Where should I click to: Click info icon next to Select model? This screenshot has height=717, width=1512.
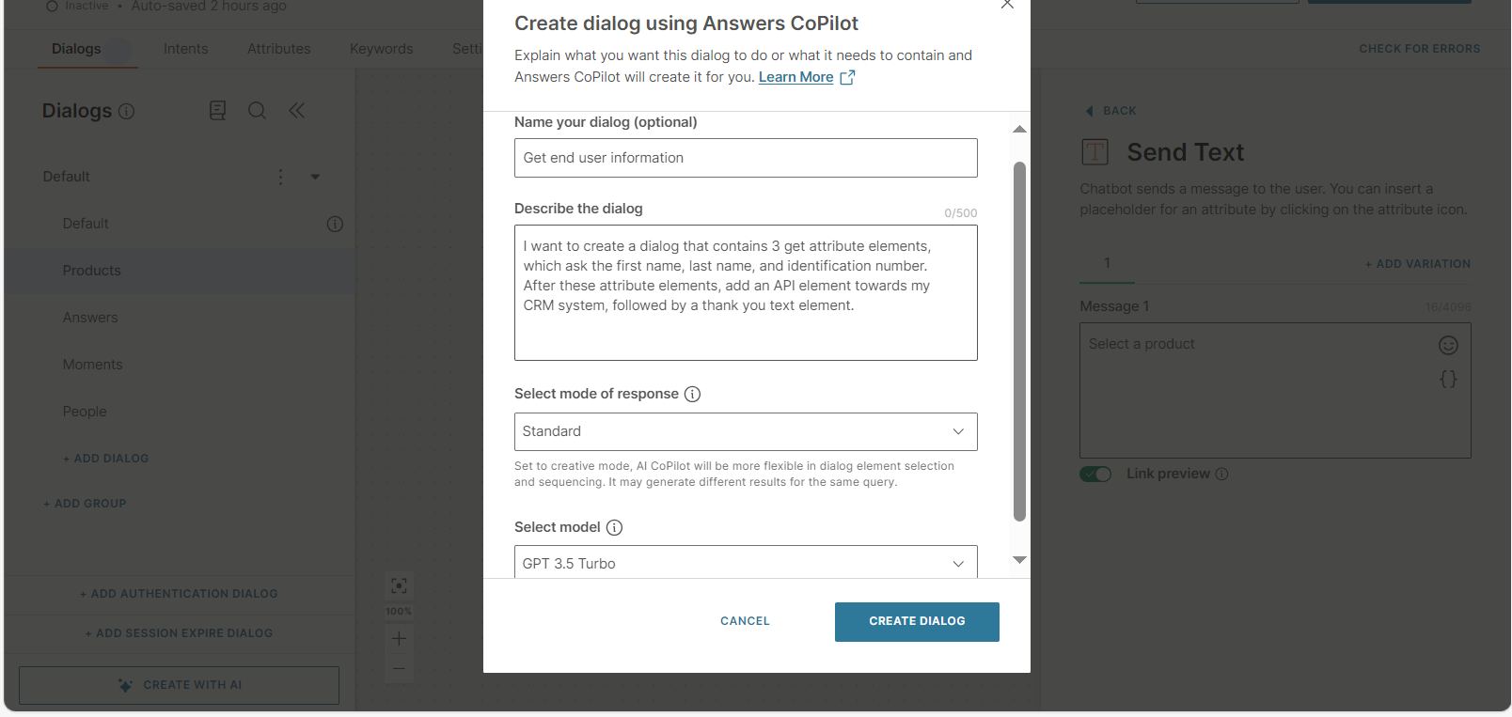(x=614, y=527)
